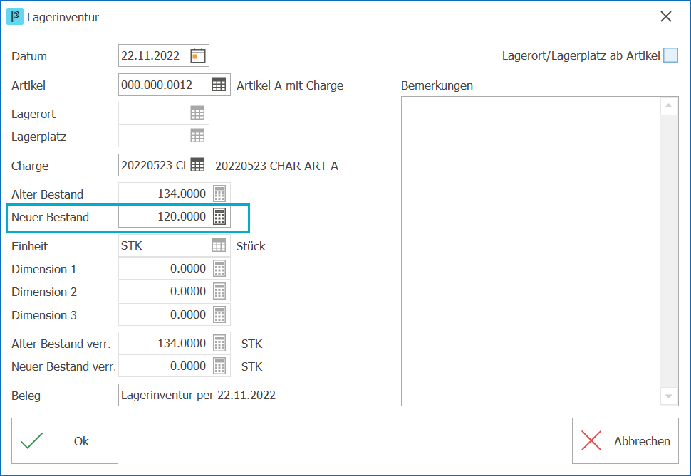Open the Charge lookup table icon
This screenshot has height=476, width=691.
click(197, 165)
